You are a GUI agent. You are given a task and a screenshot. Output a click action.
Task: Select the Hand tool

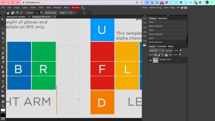point(3,102)
